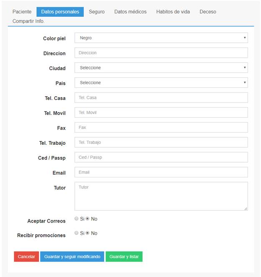Screen dimensions: 261x277
Task: Click the red Cancelar button
Action: [x=26, y=256]
